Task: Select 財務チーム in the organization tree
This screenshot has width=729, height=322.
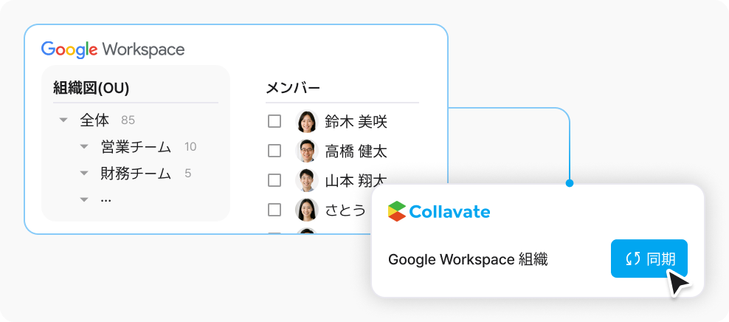Action: click(136, 174)
